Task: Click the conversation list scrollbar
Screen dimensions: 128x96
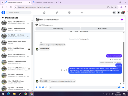Action: pos(32,38)
